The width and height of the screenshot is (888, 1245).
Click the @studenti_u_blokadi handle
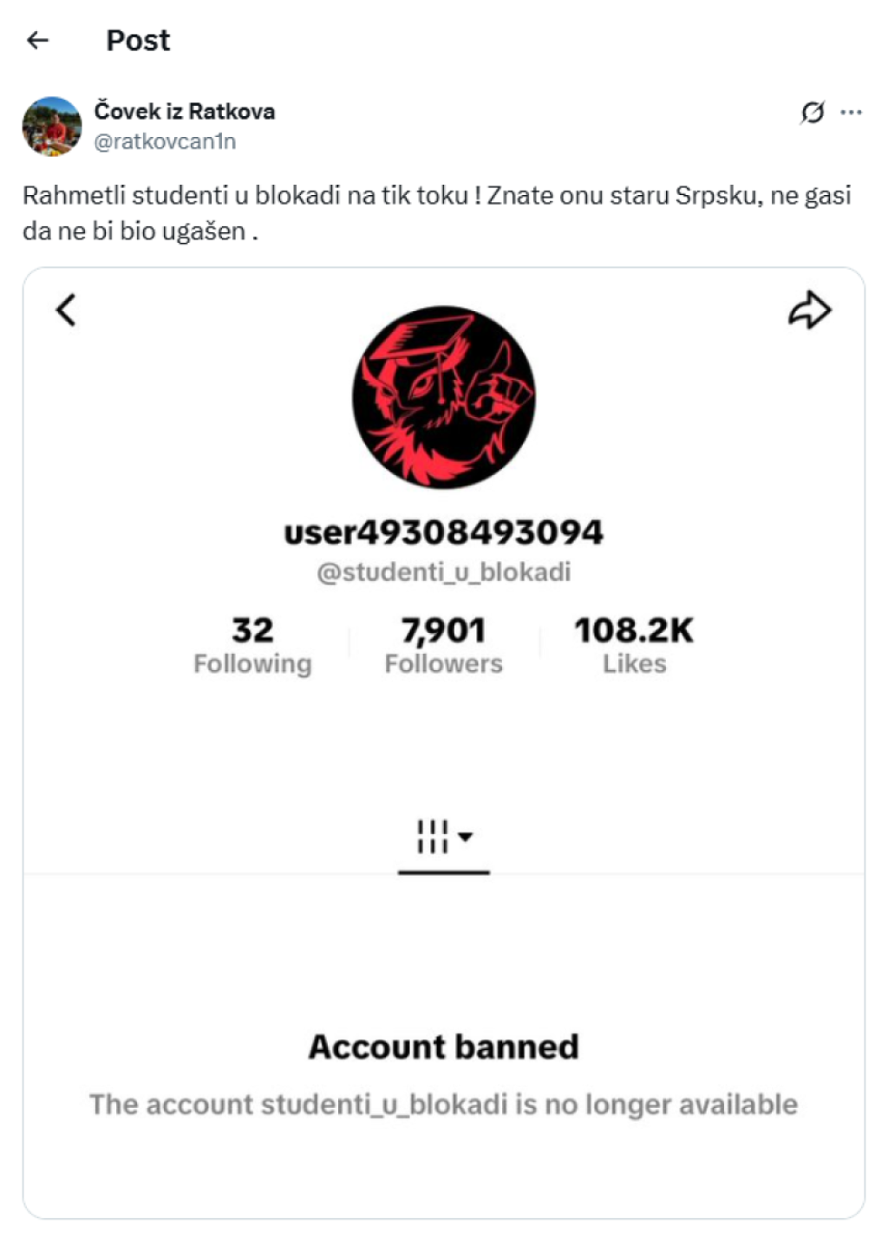click(443, 572)
